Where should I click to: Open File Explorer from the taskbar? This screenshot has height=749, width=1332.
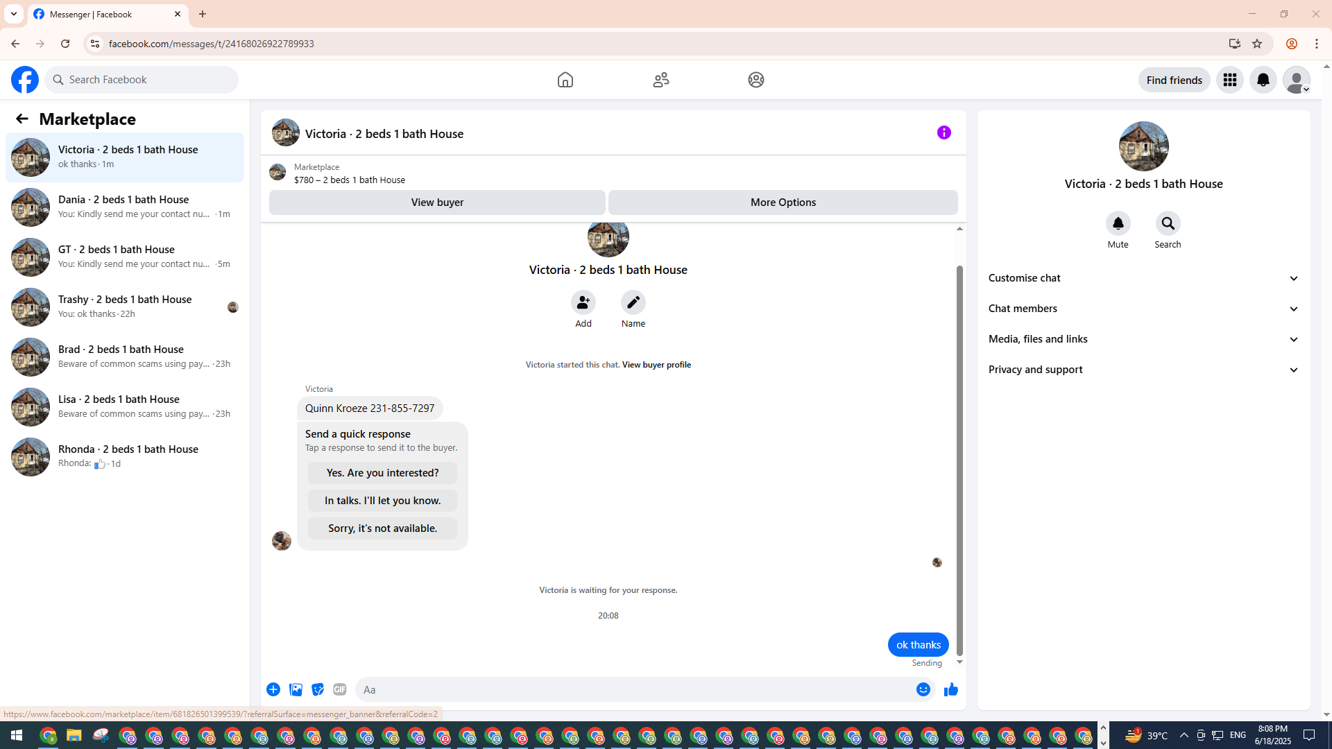pyautogui.click(x=74, y=735)
